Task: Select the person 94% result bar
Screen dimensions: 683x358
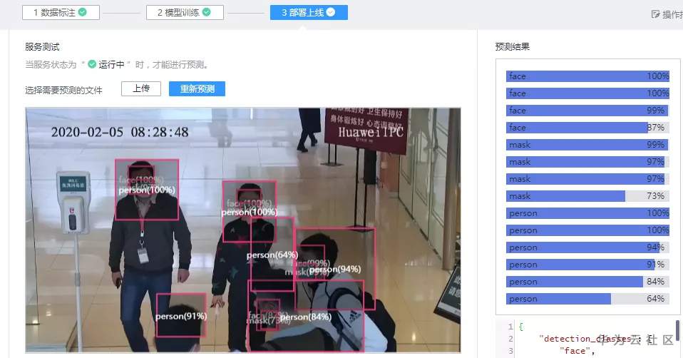Action: coord(587,247)
